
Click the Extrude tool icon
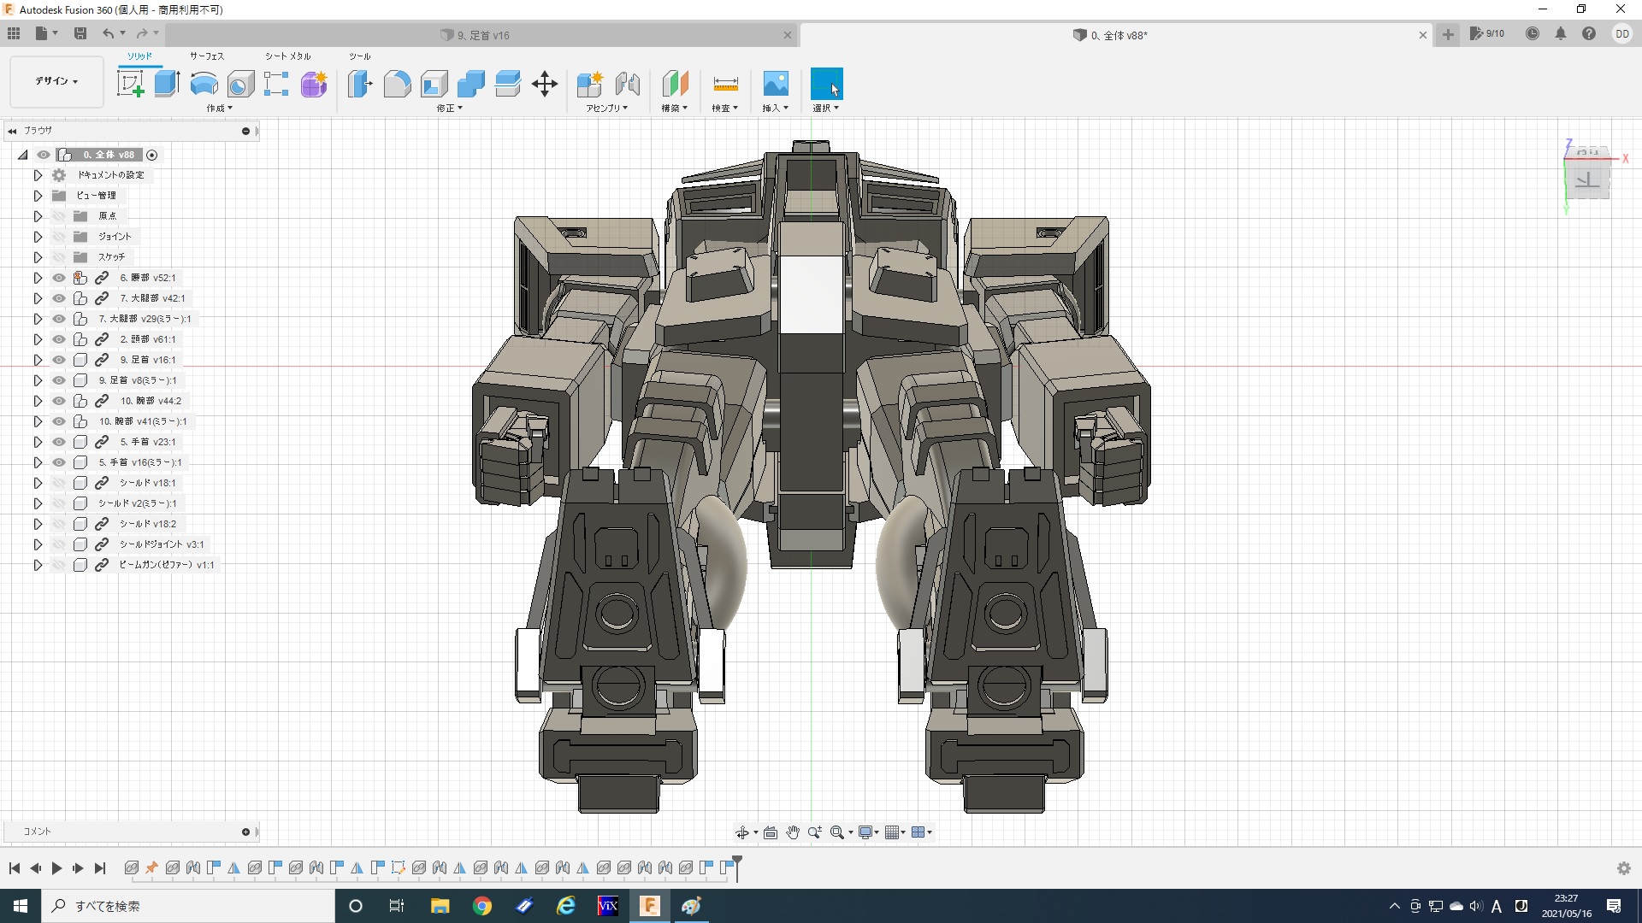[x=167, y=84]
